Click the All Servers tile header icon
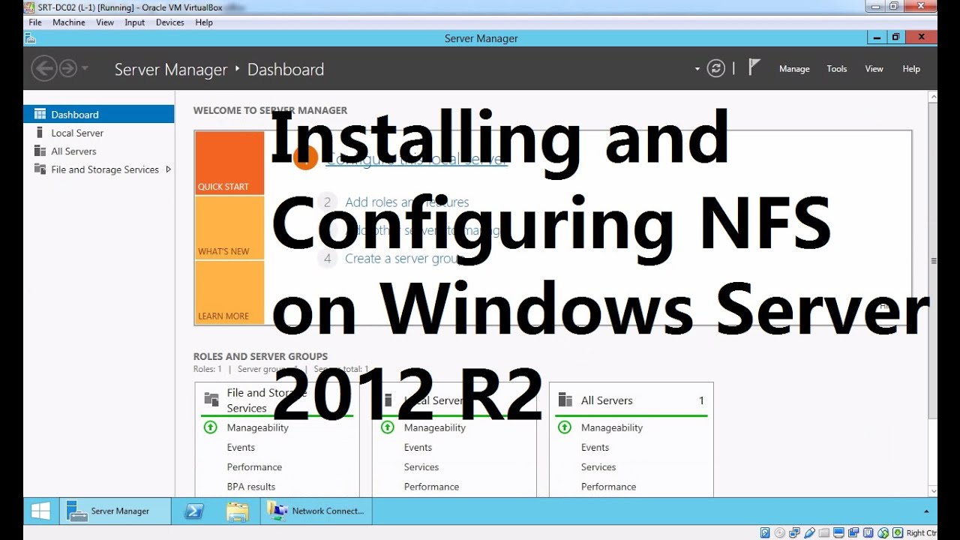 pos(565,400)
